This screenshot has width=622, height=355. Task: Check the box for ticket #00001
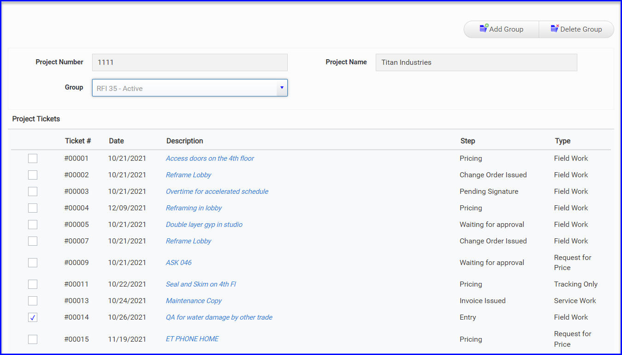pos(33,158)
